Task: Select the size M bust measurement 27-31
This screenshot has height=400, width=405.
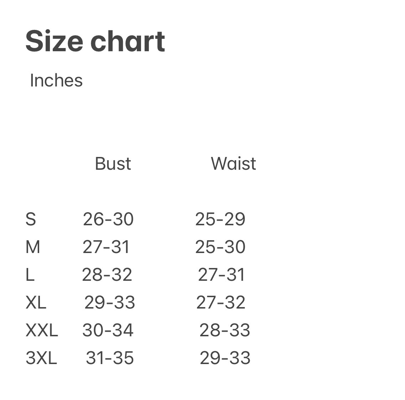Action: 106,247
